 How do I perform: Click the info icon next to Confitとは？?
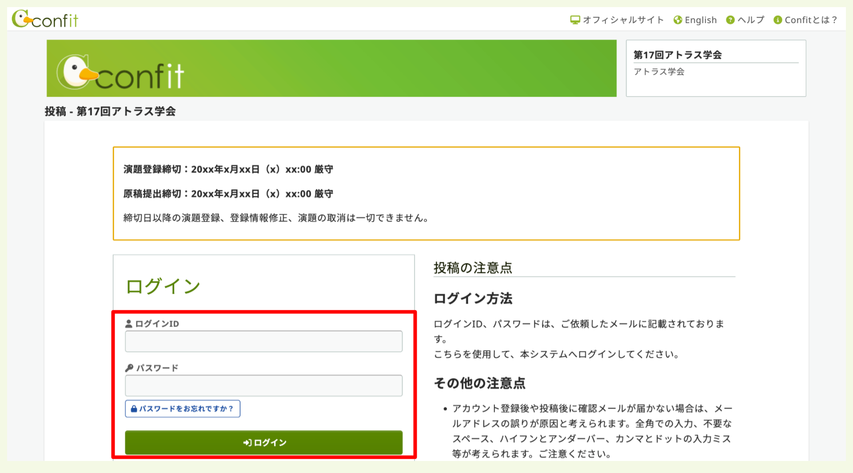click(777, 20)
